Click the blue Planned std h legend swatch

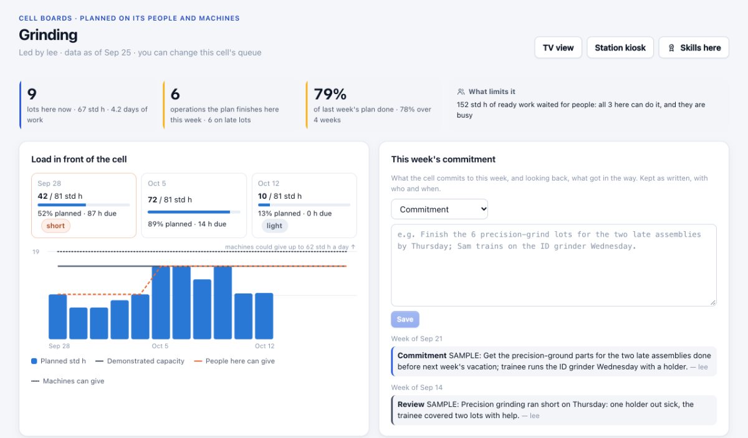pyautogui.click(x=34, y=361)
